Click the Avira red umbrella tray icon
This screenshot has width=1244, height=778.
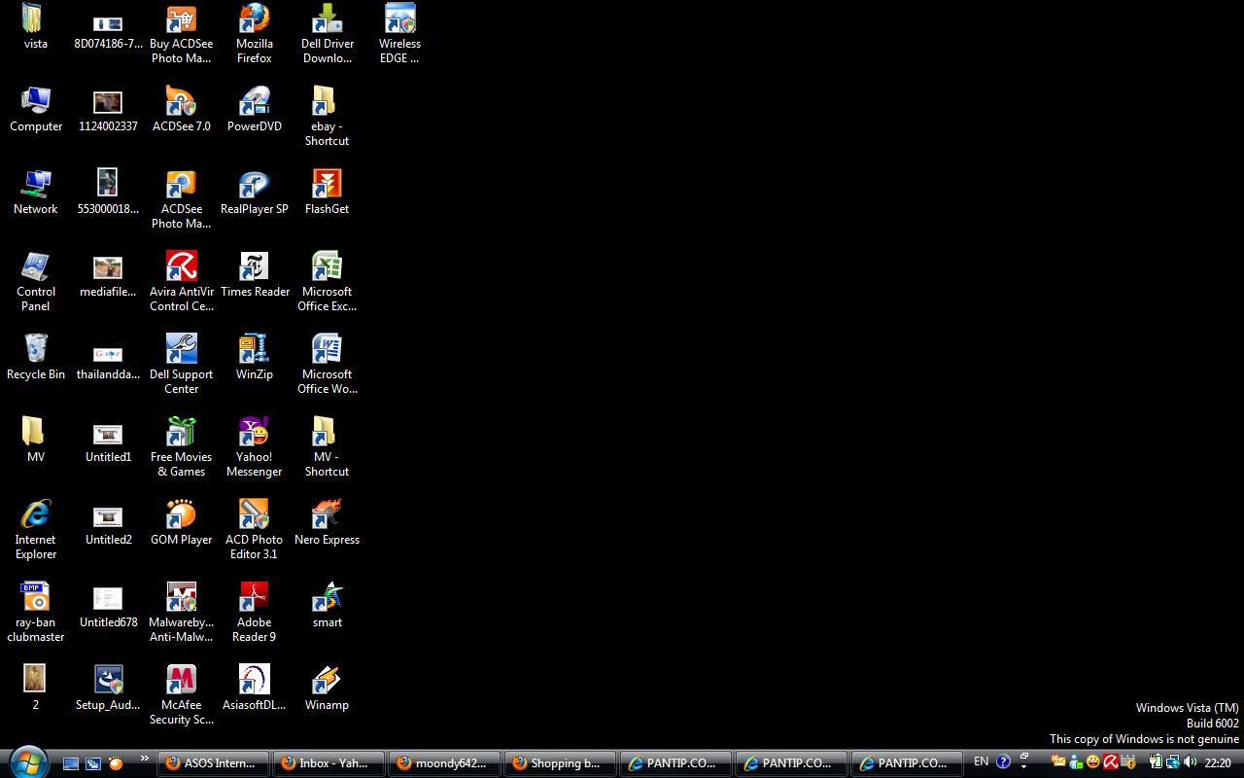pos(1111,762)
